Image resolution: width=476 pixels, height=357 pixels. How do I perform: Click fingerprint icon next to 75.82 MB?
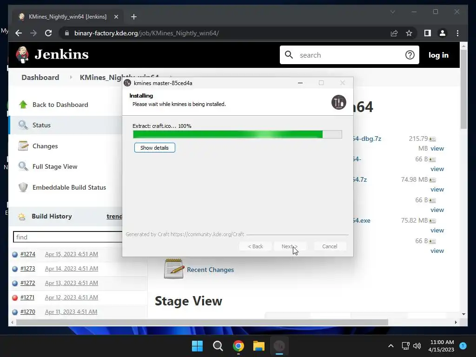point(432,221)
